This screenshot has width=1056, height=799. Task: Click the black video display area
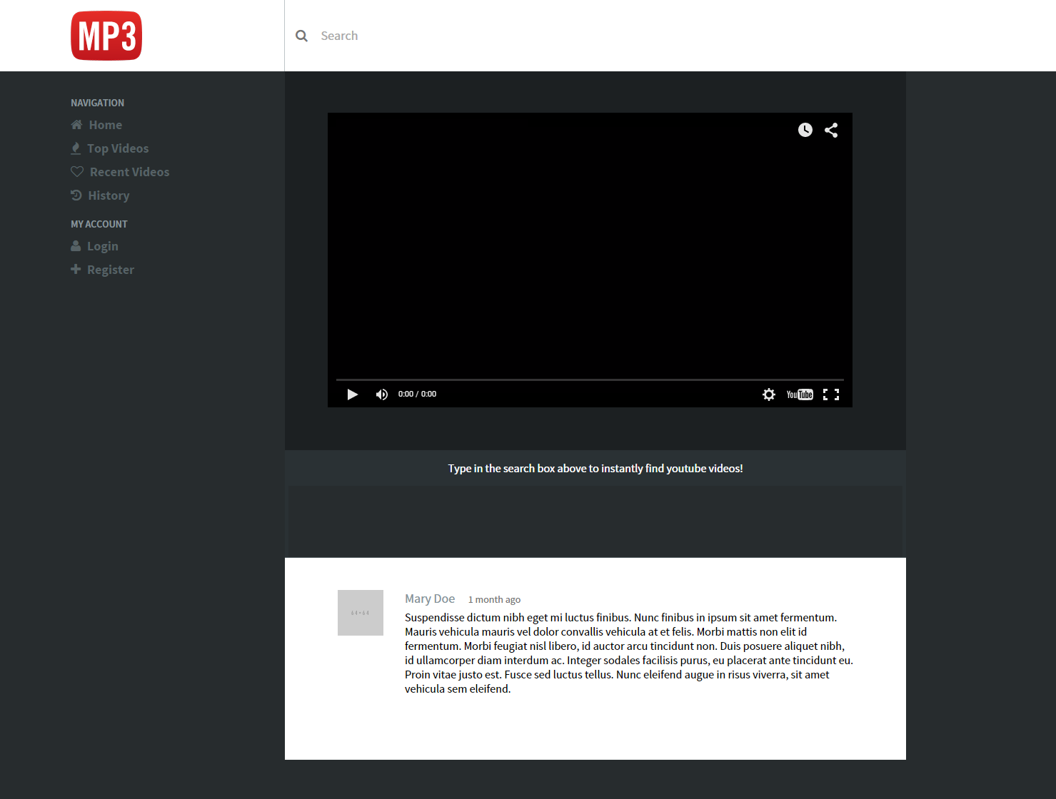click(x=590, y=250)
